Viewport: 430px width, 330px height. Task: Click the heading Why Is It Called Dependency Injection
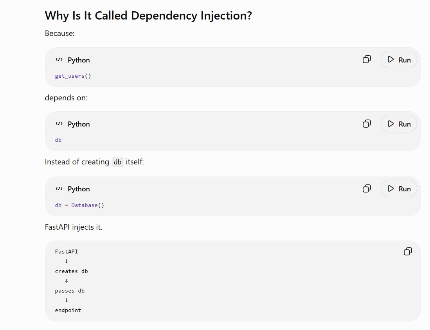148,15
